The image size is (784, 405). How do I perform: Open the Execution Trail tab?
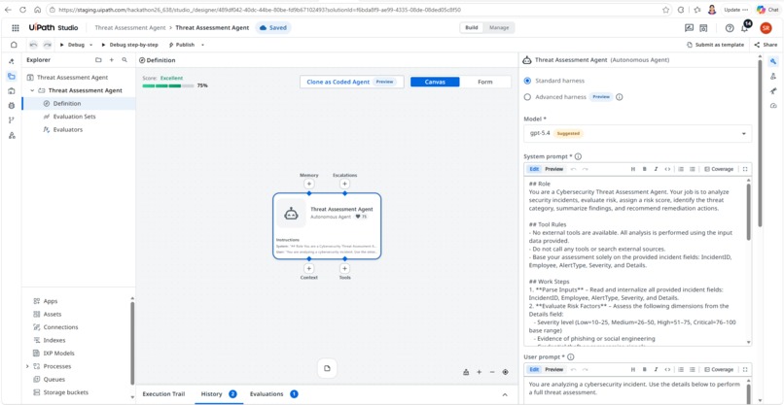pyautogui.click(x=163, y=394)
